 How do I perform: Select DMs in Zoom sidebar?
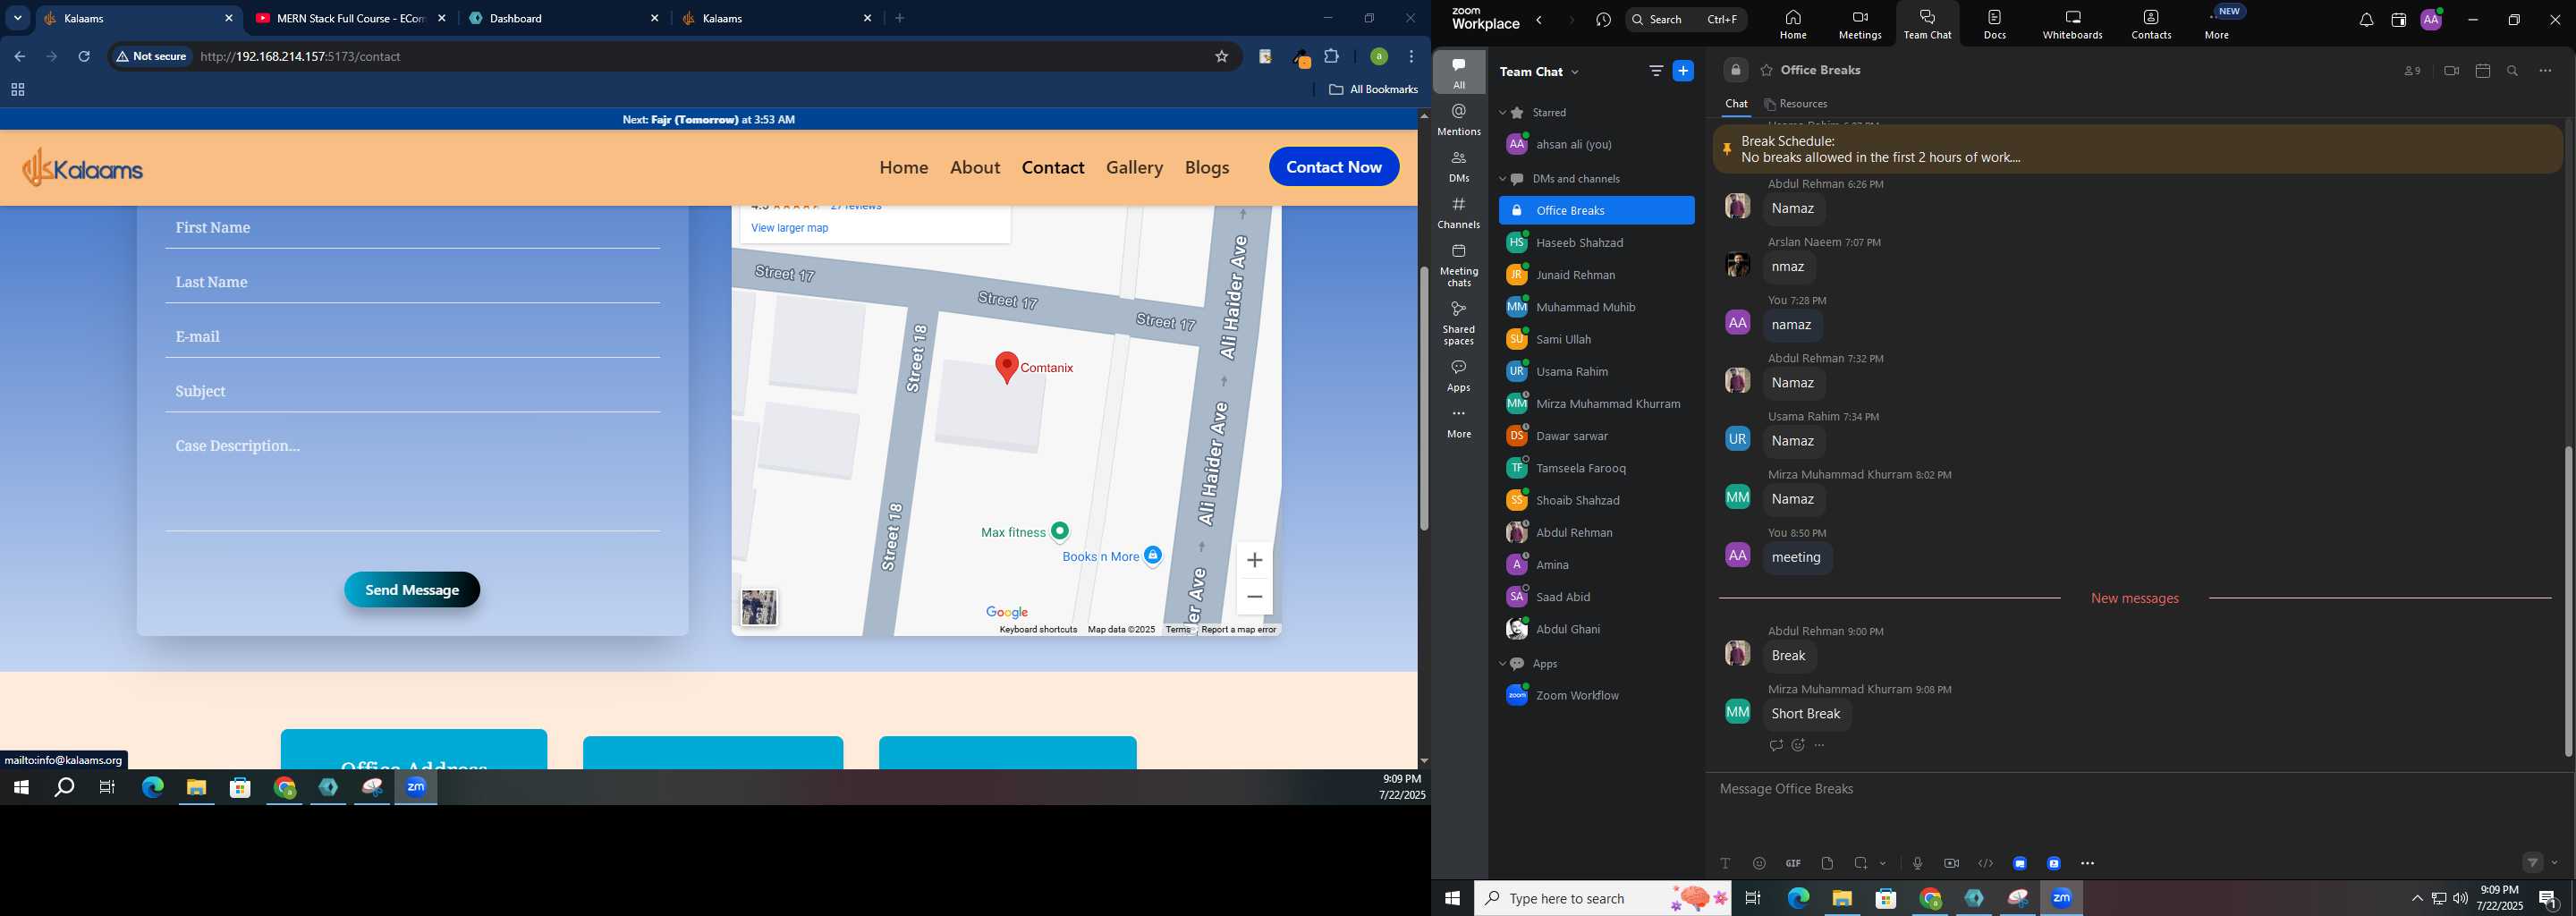(x=1459, y=167)
